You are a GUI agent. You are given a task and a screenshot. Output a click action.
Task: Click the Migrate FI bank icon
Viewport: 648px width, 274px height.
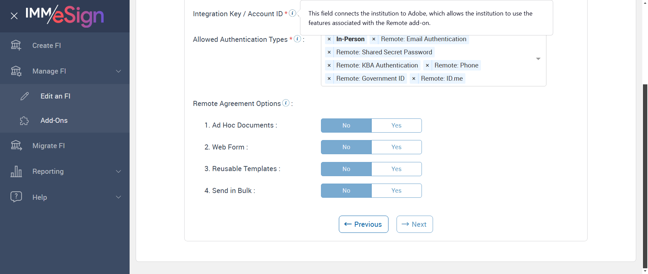click(x=16, y=145)
